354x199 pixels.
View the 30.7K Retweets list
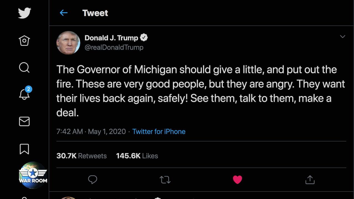[x=81, y=156]
